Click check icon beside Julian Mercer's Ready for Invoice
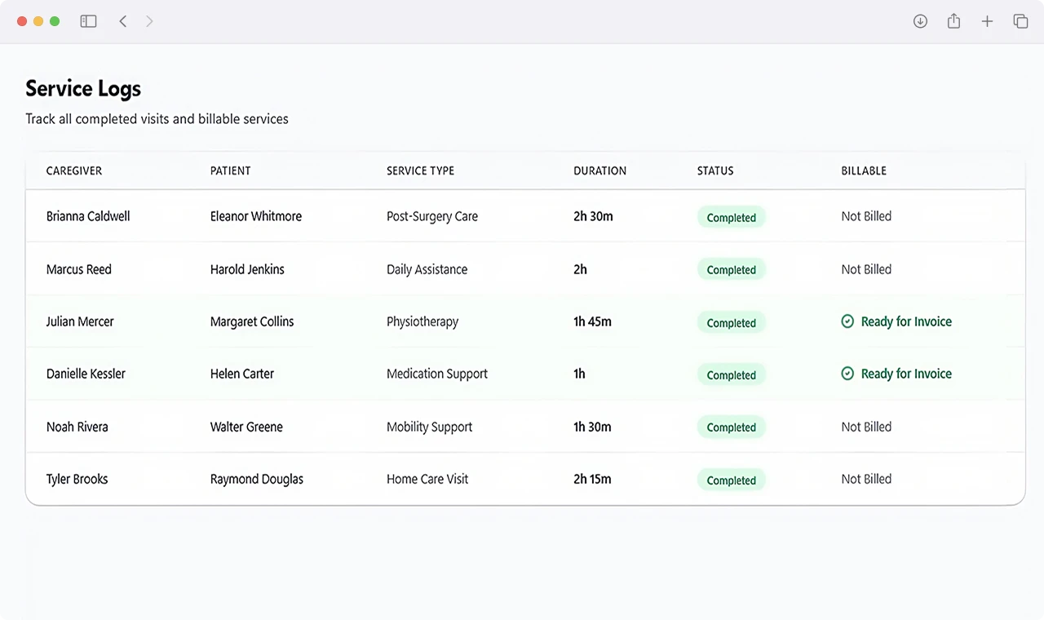Image resolution: width=1044 pixels, height=620 pixels. coord(847,321)
